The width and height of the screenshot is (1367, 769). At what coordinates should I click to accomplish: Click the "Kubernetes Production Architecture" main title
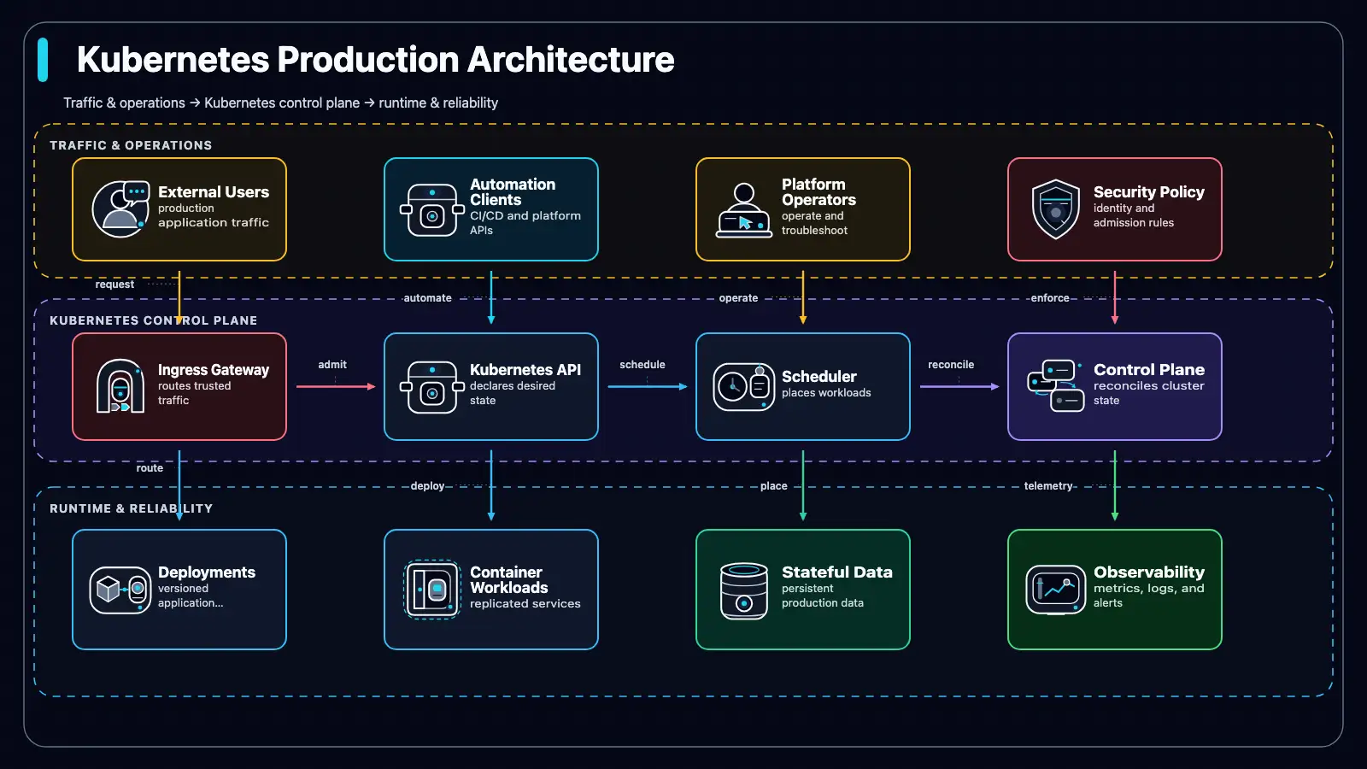coord(376,60)
